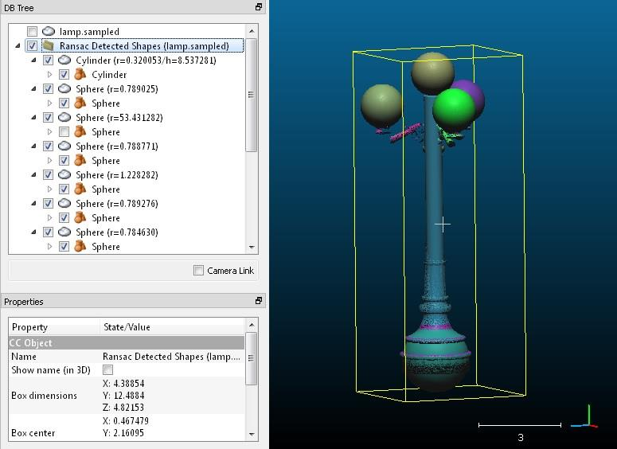Undock the Properties panel with its float icon

tap(258, 302)
